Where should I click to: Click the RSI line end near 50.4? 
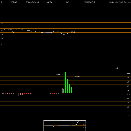tap(69, 33)
